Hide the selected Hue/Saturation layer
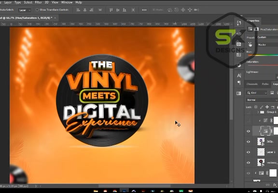 249,131
